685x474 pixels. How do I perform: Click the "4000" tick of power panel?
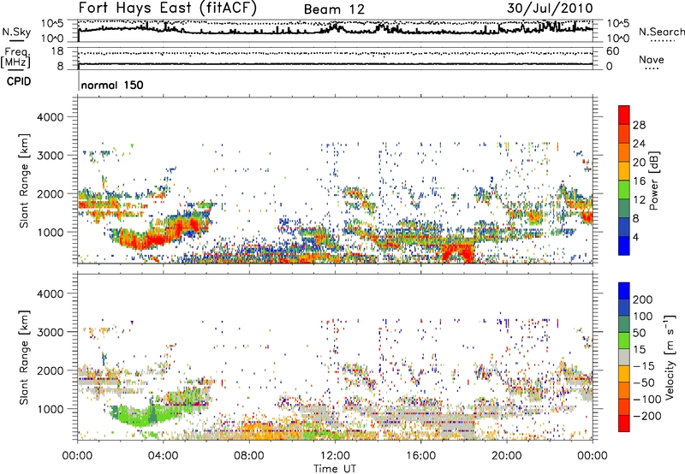tap(50, 117)
